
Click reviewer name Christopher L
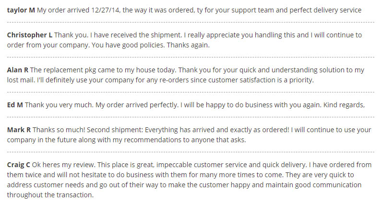pos(30,35)
